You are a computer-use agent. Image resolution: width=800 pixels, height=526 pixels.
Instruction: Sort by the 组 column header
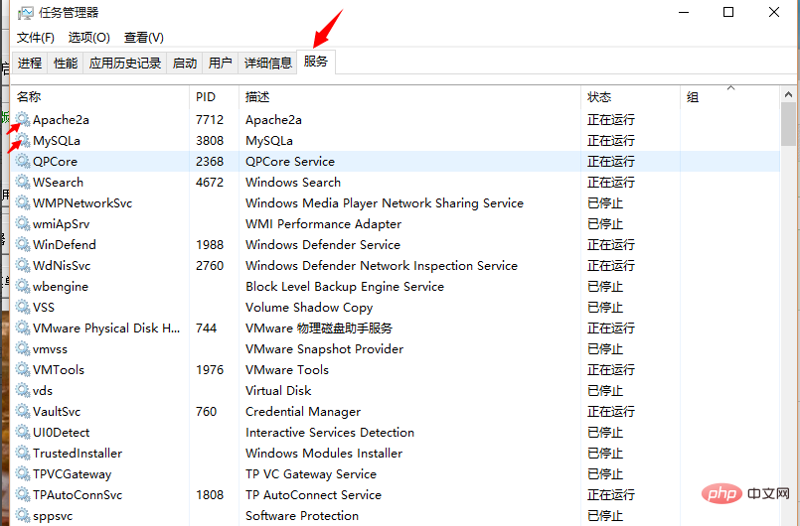tap(730, 97)
